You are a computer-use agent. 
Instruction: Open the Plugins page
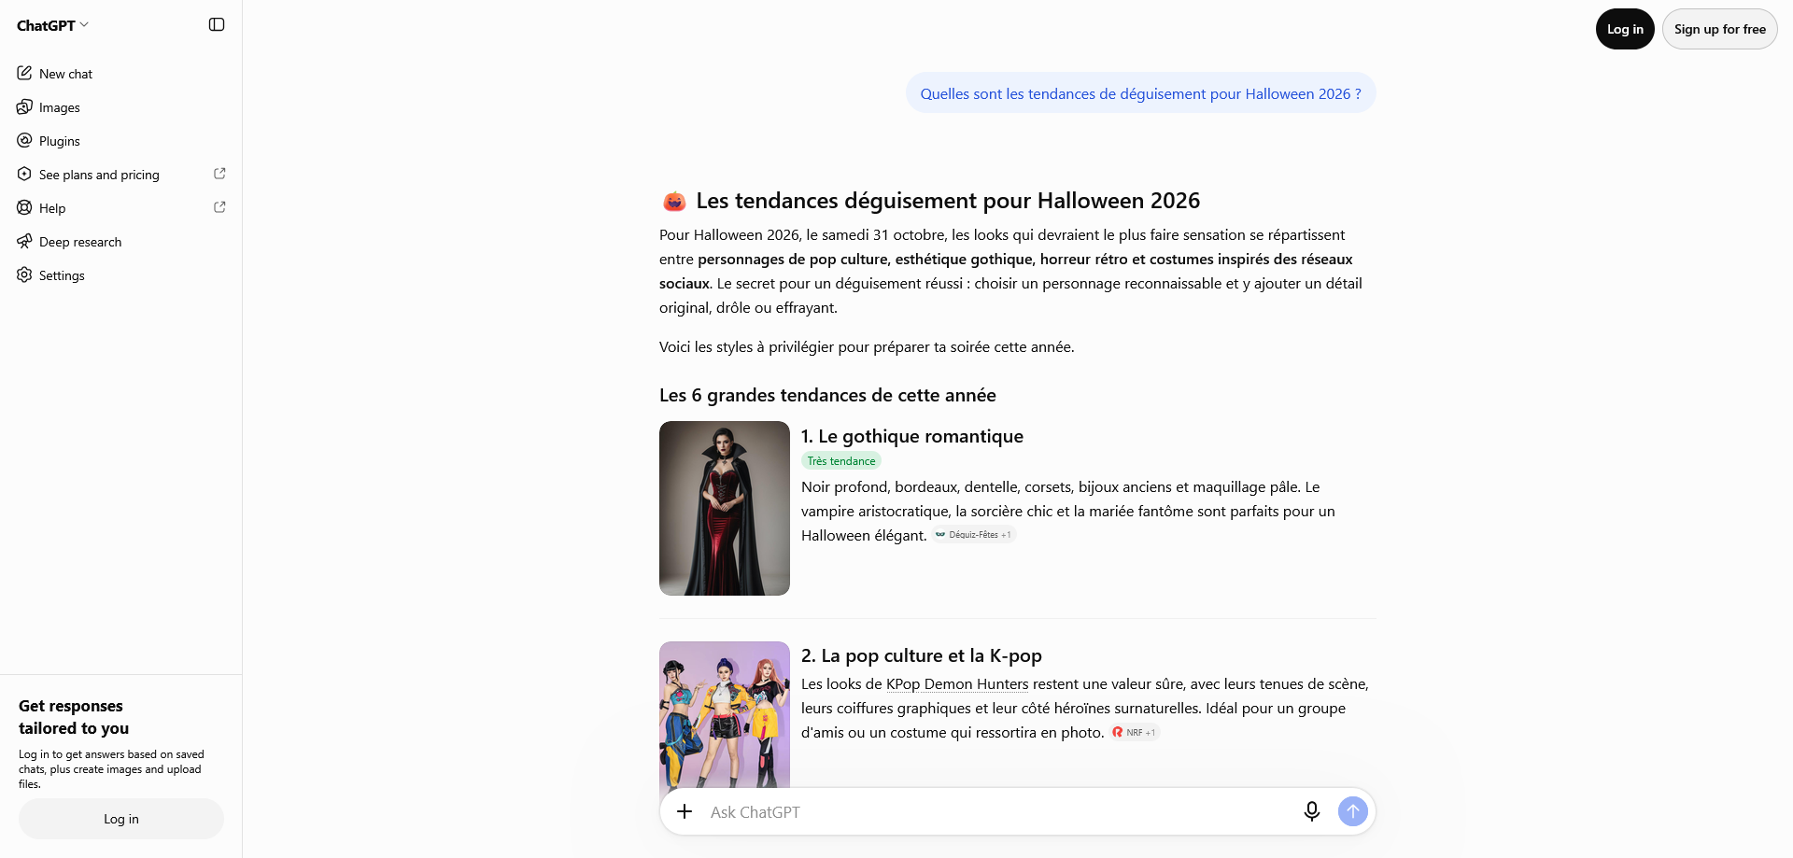pos(121,141)
